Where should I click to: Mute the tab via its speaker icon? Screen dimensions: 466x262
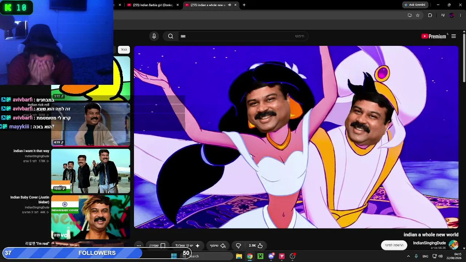(229, 5)
